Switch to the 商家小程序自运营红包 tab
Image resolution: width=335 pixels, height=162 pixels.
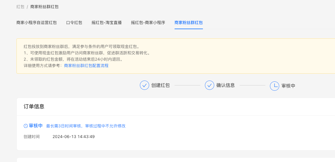[x=36, y=23]
